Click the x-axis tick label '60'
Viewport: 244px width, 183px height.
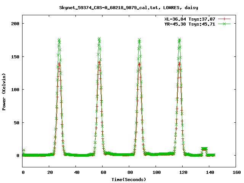click(103, 172)
